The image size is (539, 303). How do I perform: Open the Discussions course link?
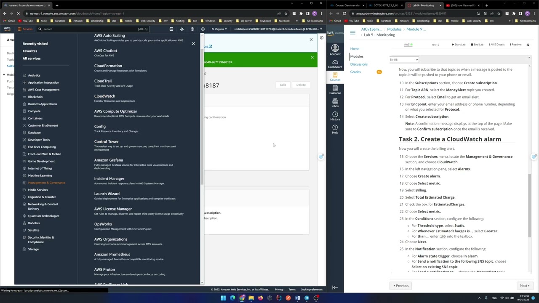pos(359,64)
